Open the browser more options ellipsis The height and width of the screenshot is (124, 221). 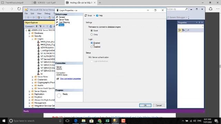click(218, 9)
